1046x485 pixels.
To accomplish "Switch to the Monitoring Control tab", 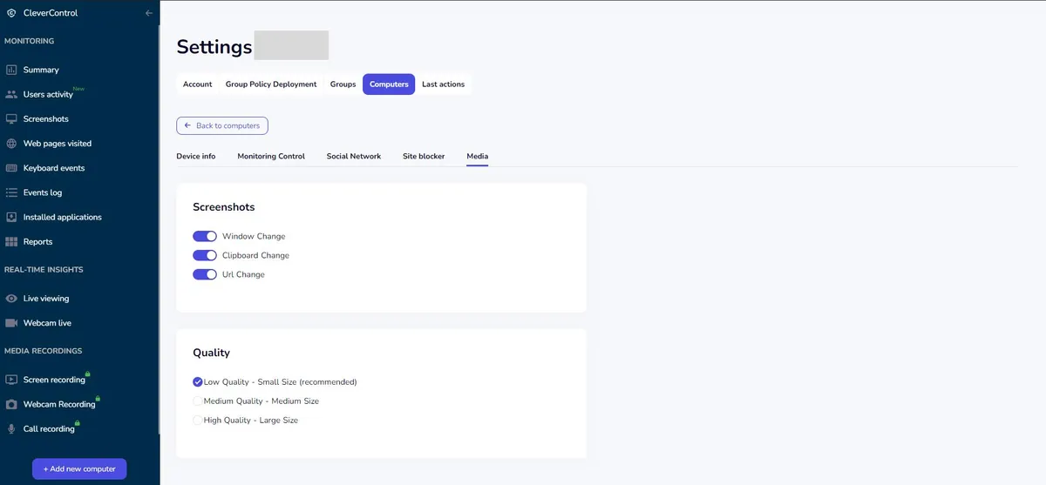I will [271, 157].
